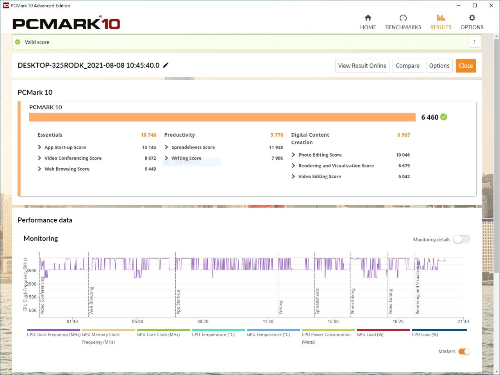Click the scrollbar up arrow
The image size is (500, 375).
[x=496, y=36]
